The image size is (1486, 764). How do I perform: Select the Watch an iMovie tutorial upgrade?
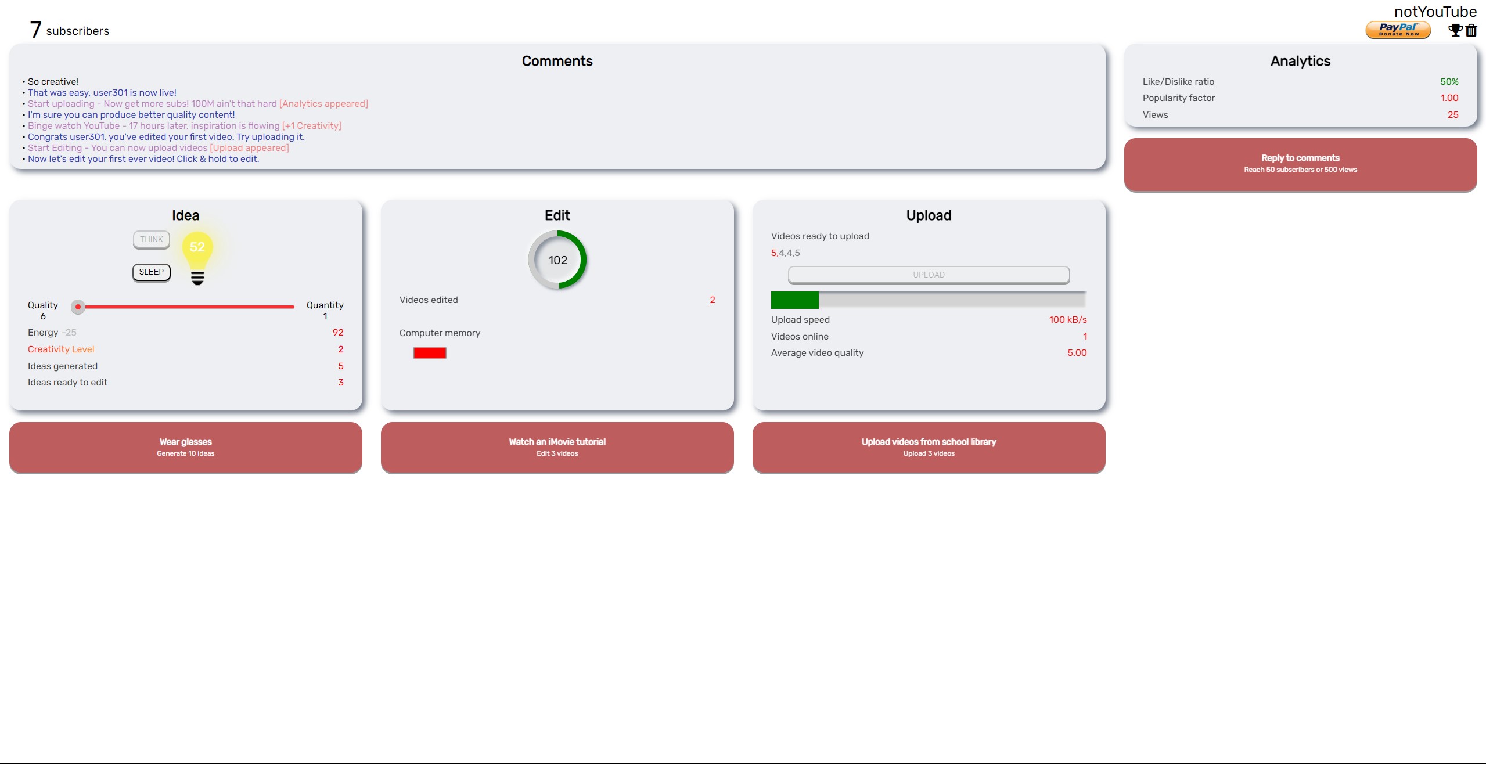coord(557,447)
